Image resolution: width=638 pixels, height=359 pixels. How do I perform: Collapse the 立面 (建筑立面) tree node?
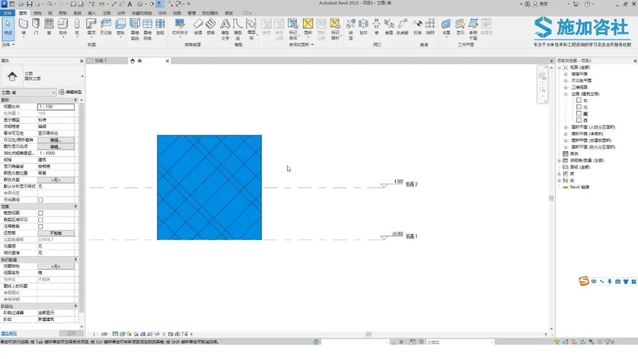[565, 94]
